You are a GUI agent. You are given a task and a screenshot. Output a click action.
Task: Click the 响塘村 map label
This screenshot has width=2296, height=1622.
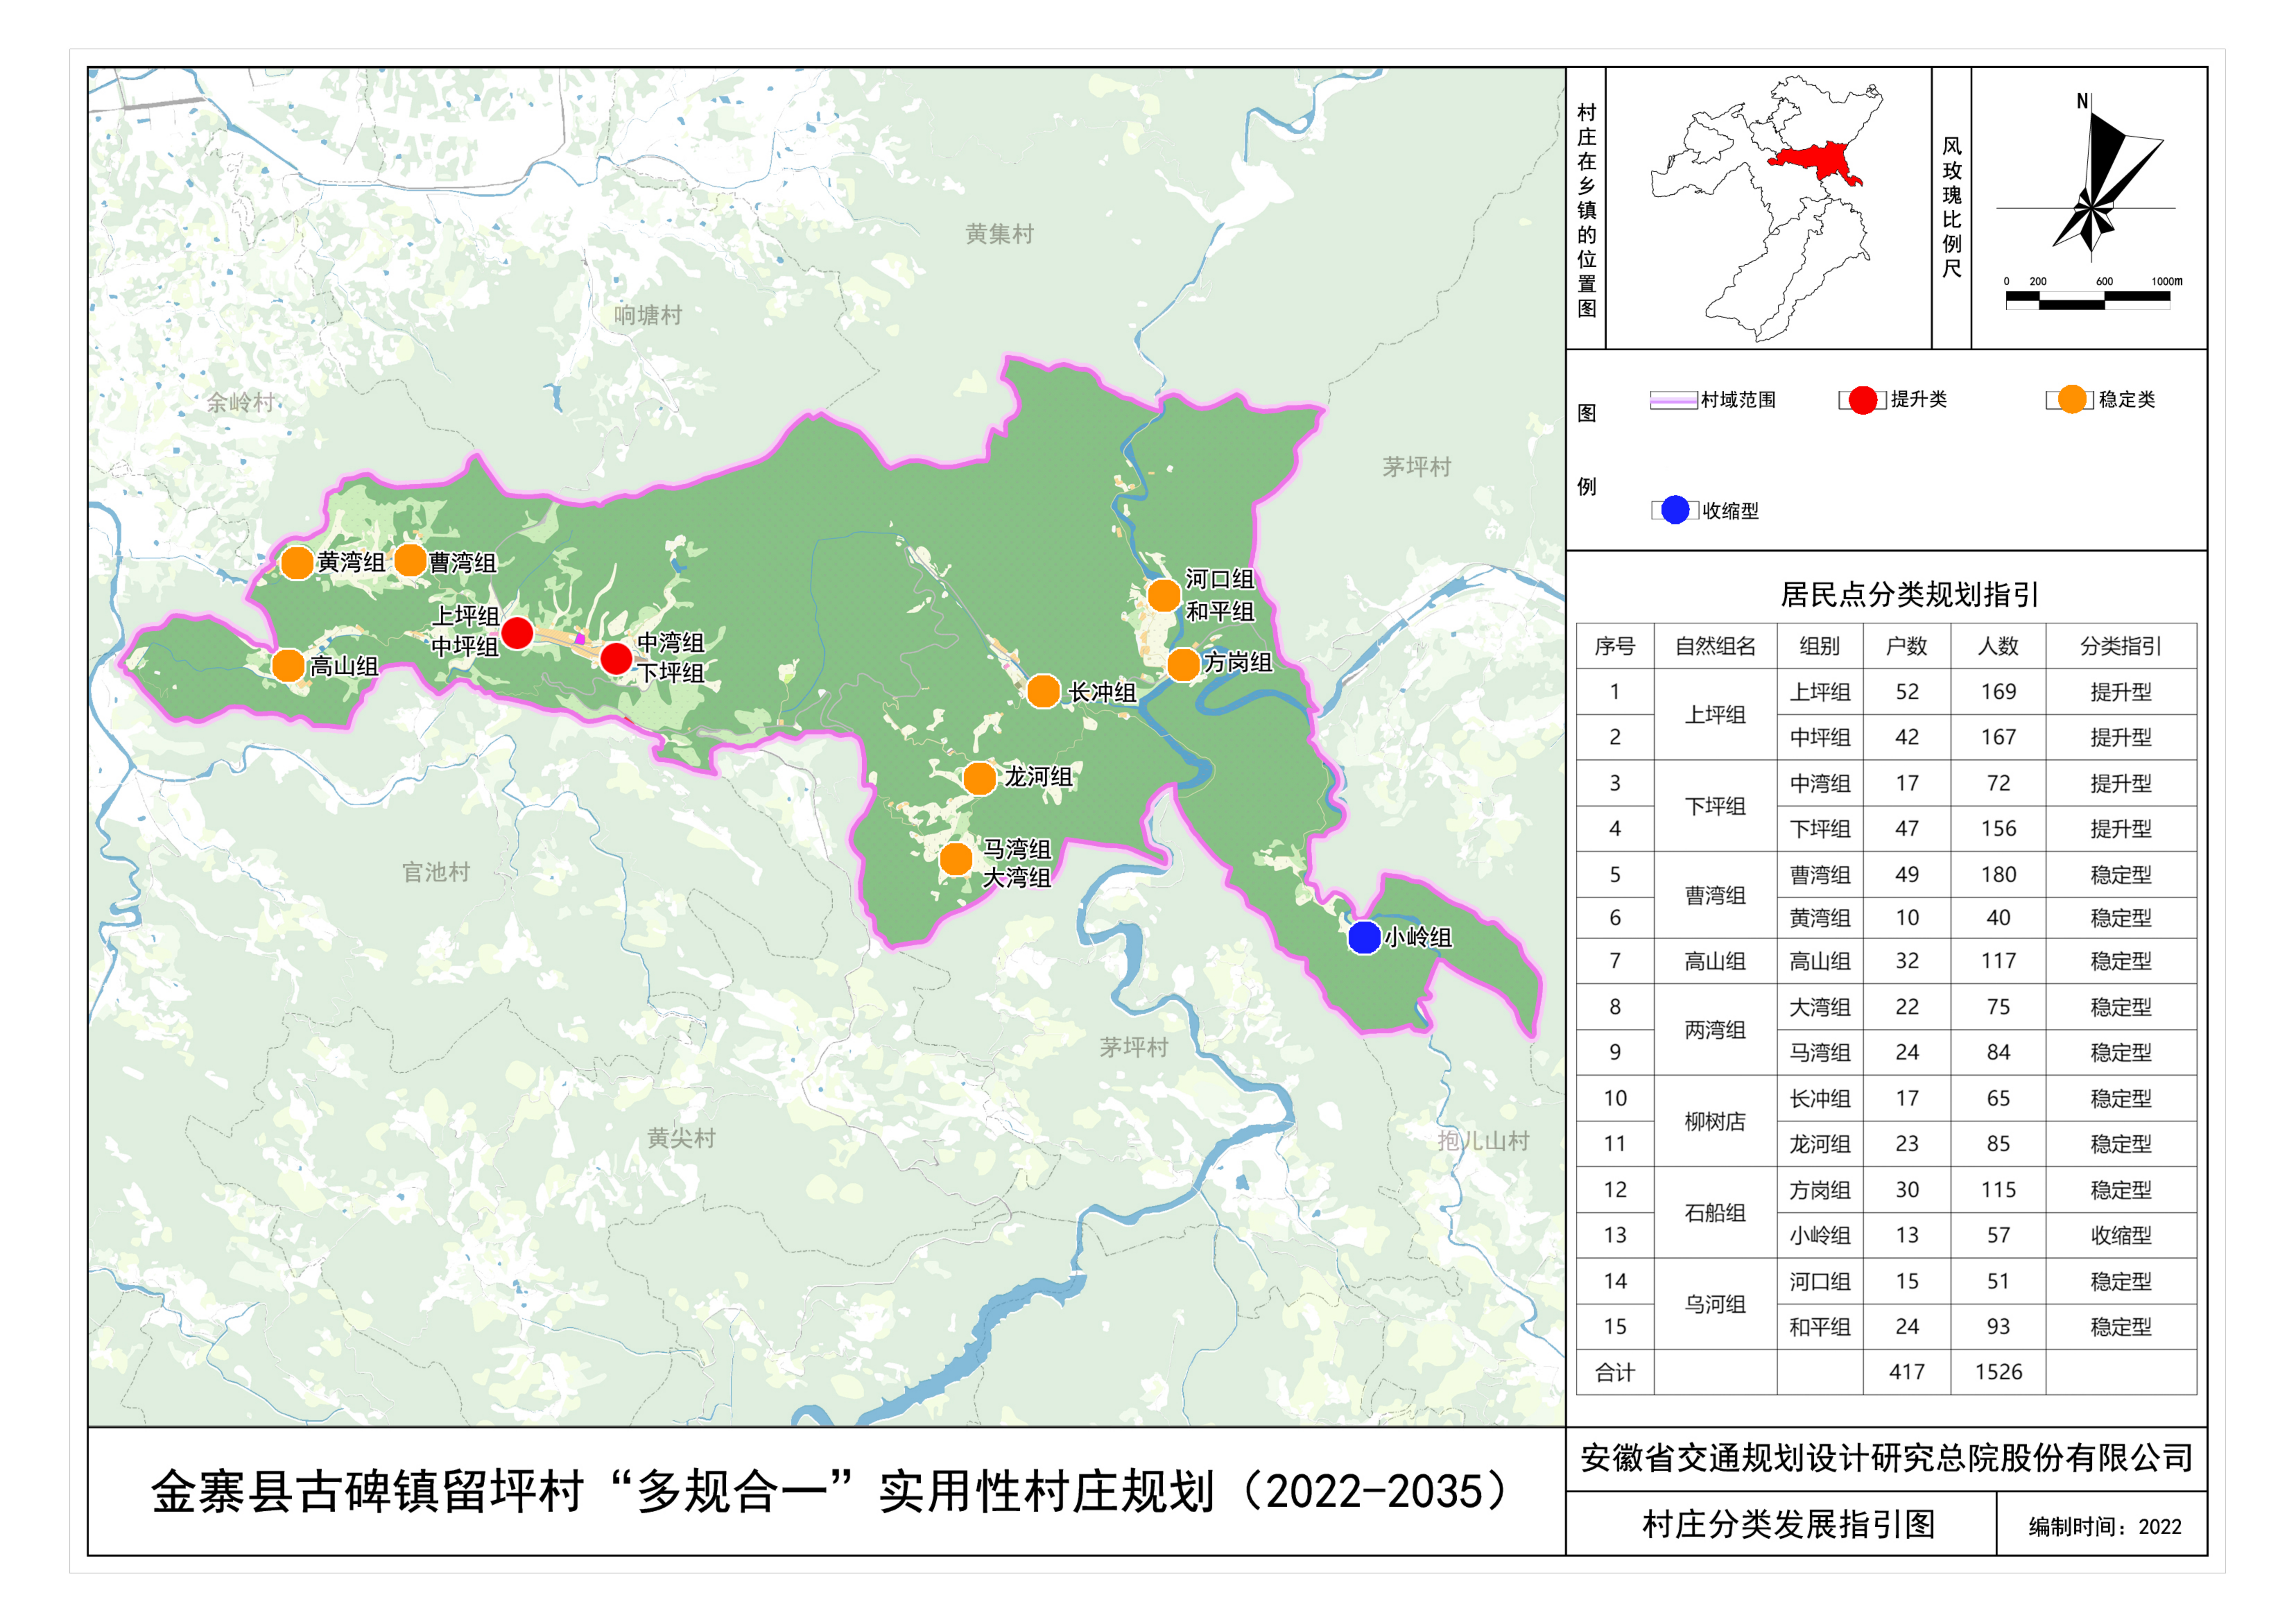pos(648,315)
